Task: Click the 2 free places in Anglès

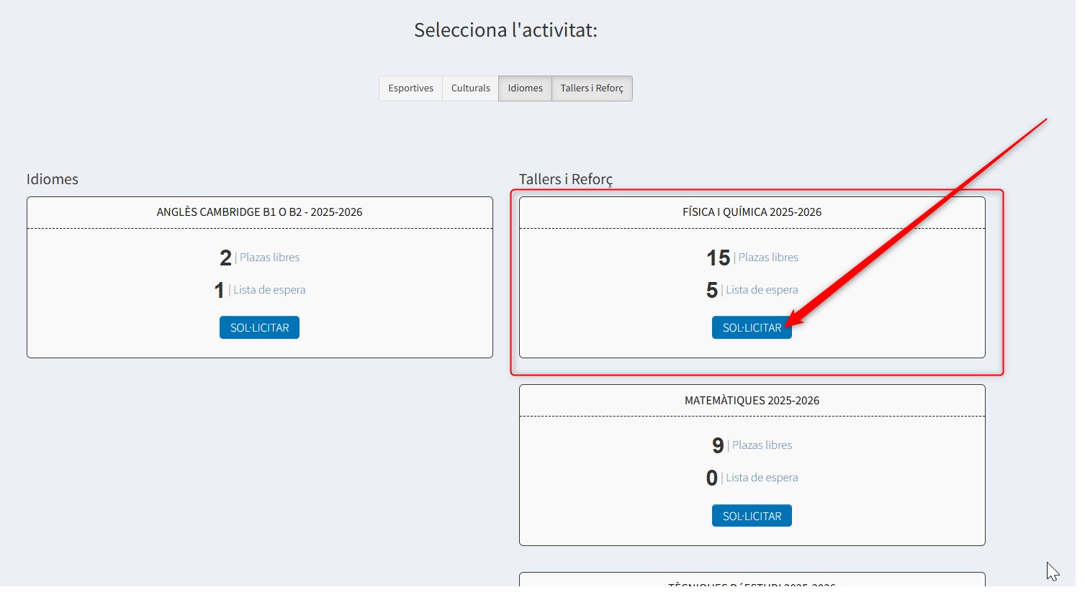Action: [225, 258]
